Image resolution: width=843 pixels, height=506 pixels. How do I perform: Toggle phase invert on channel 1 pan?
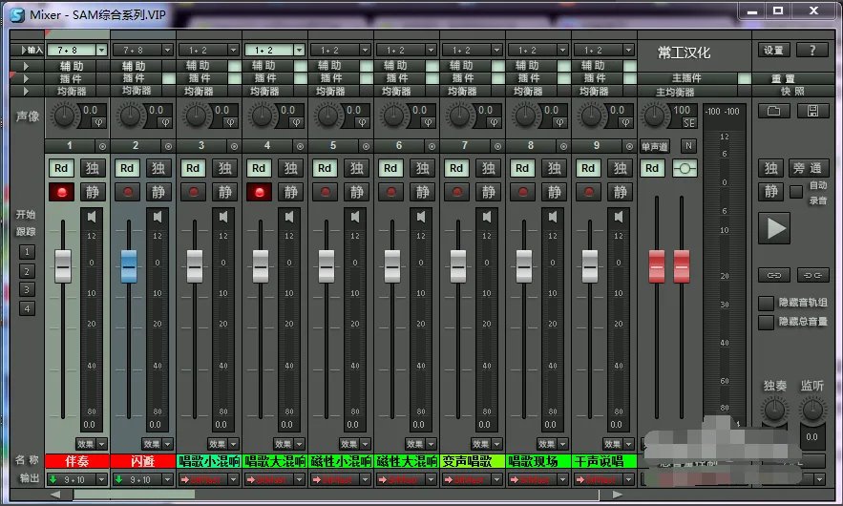(x=99, y=122)
